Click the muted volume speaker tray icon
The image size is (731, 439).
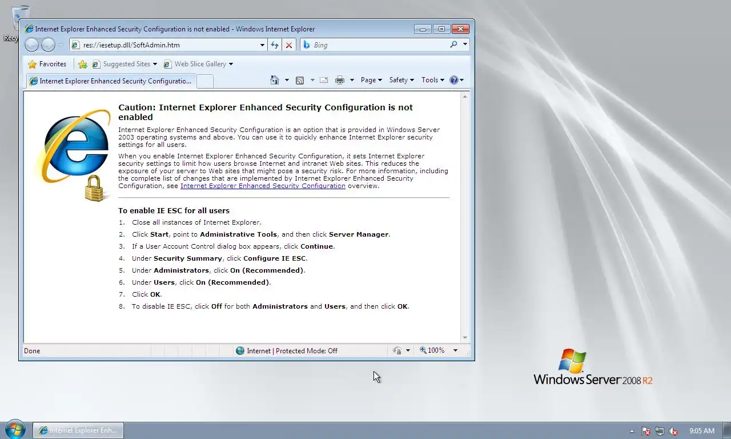[x=673, y=431]
